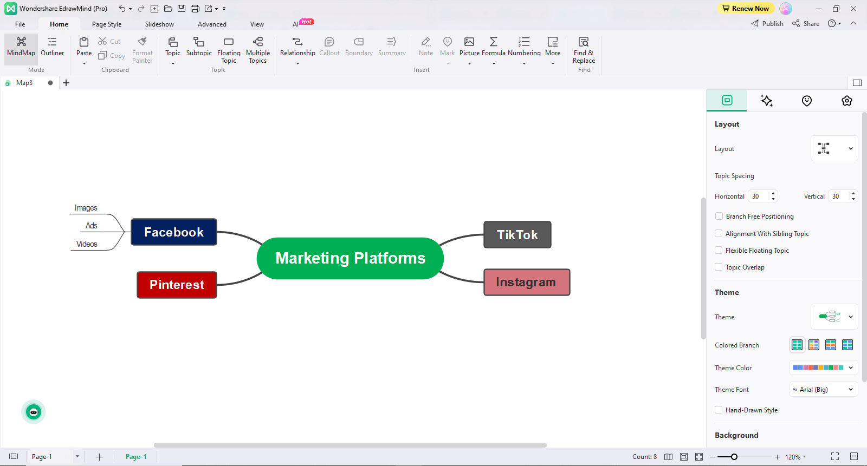Insert a Summary bracket
This screenshot has width=867, height=466.
[x=392, y=47]
